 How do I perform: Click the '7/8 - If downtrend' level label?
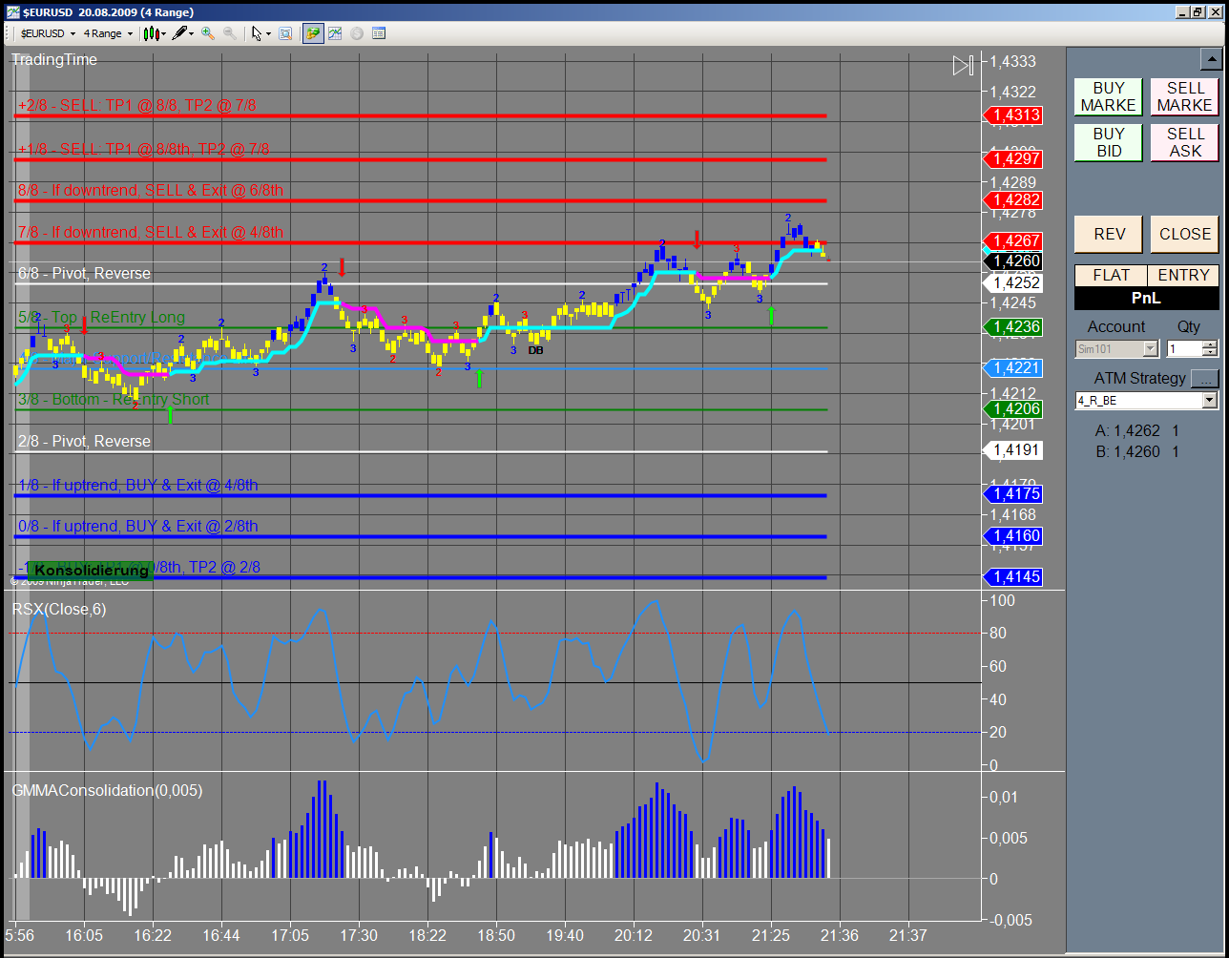tap(150, 232)
